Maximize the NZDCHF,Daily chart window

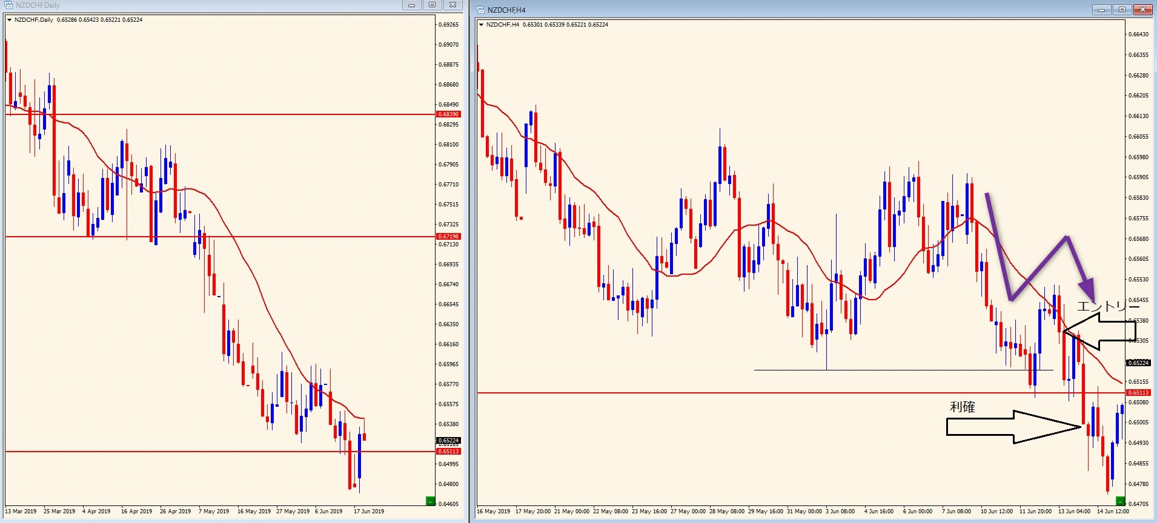coord(432,5)
